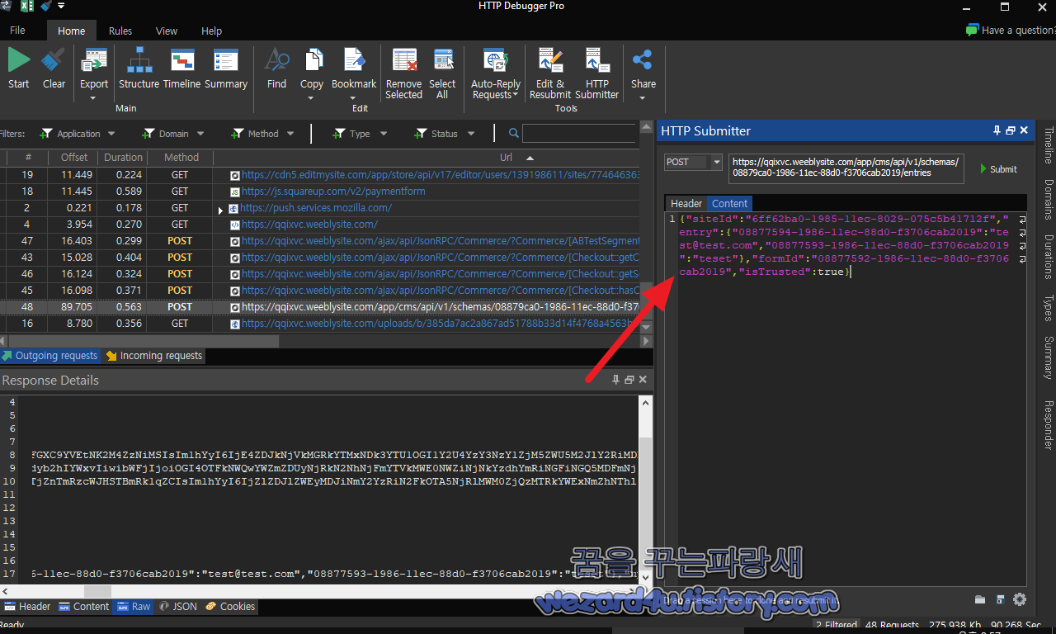Switch to Outgoing requests tab
Screen dimensions: 1056x634
click(x=49, y=356)
